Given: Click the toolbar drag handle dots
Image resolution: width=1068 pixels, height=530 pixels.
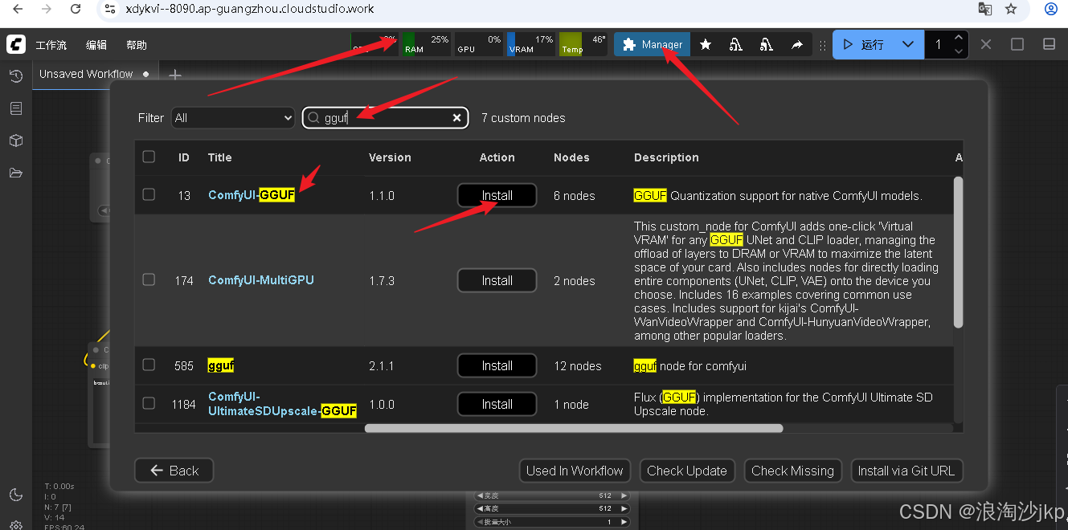Looking at the screenshot, I should (x=822, y=46).
